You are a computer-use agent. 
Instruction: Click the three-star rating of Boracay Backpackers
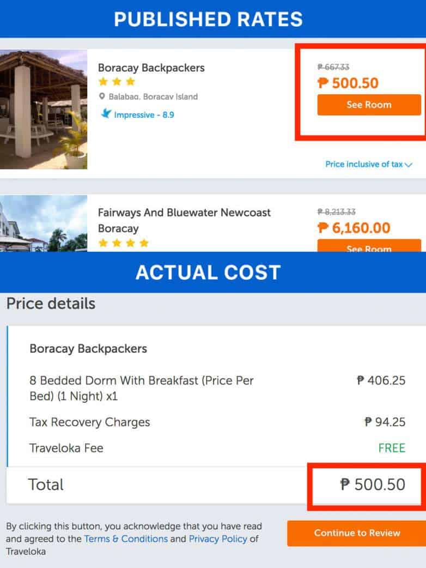[117, 82]
